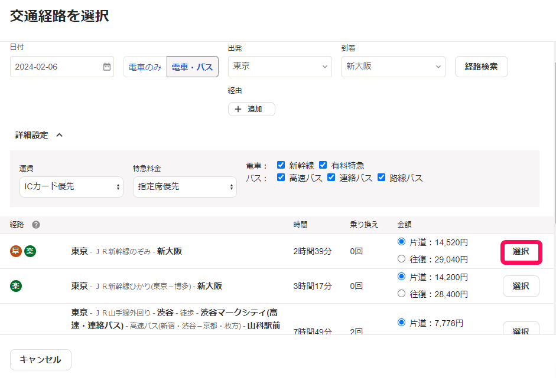Uncheck the 路線バス checkbox

click(381, 178)
